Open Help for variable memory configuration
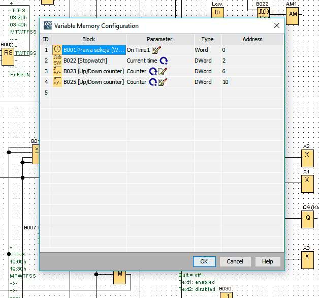 click(x=267, y=261)
